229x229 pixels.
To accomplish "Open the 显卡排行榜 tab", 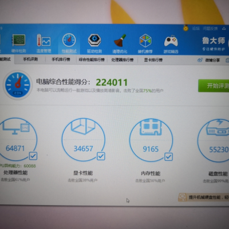I will point(153,60).
